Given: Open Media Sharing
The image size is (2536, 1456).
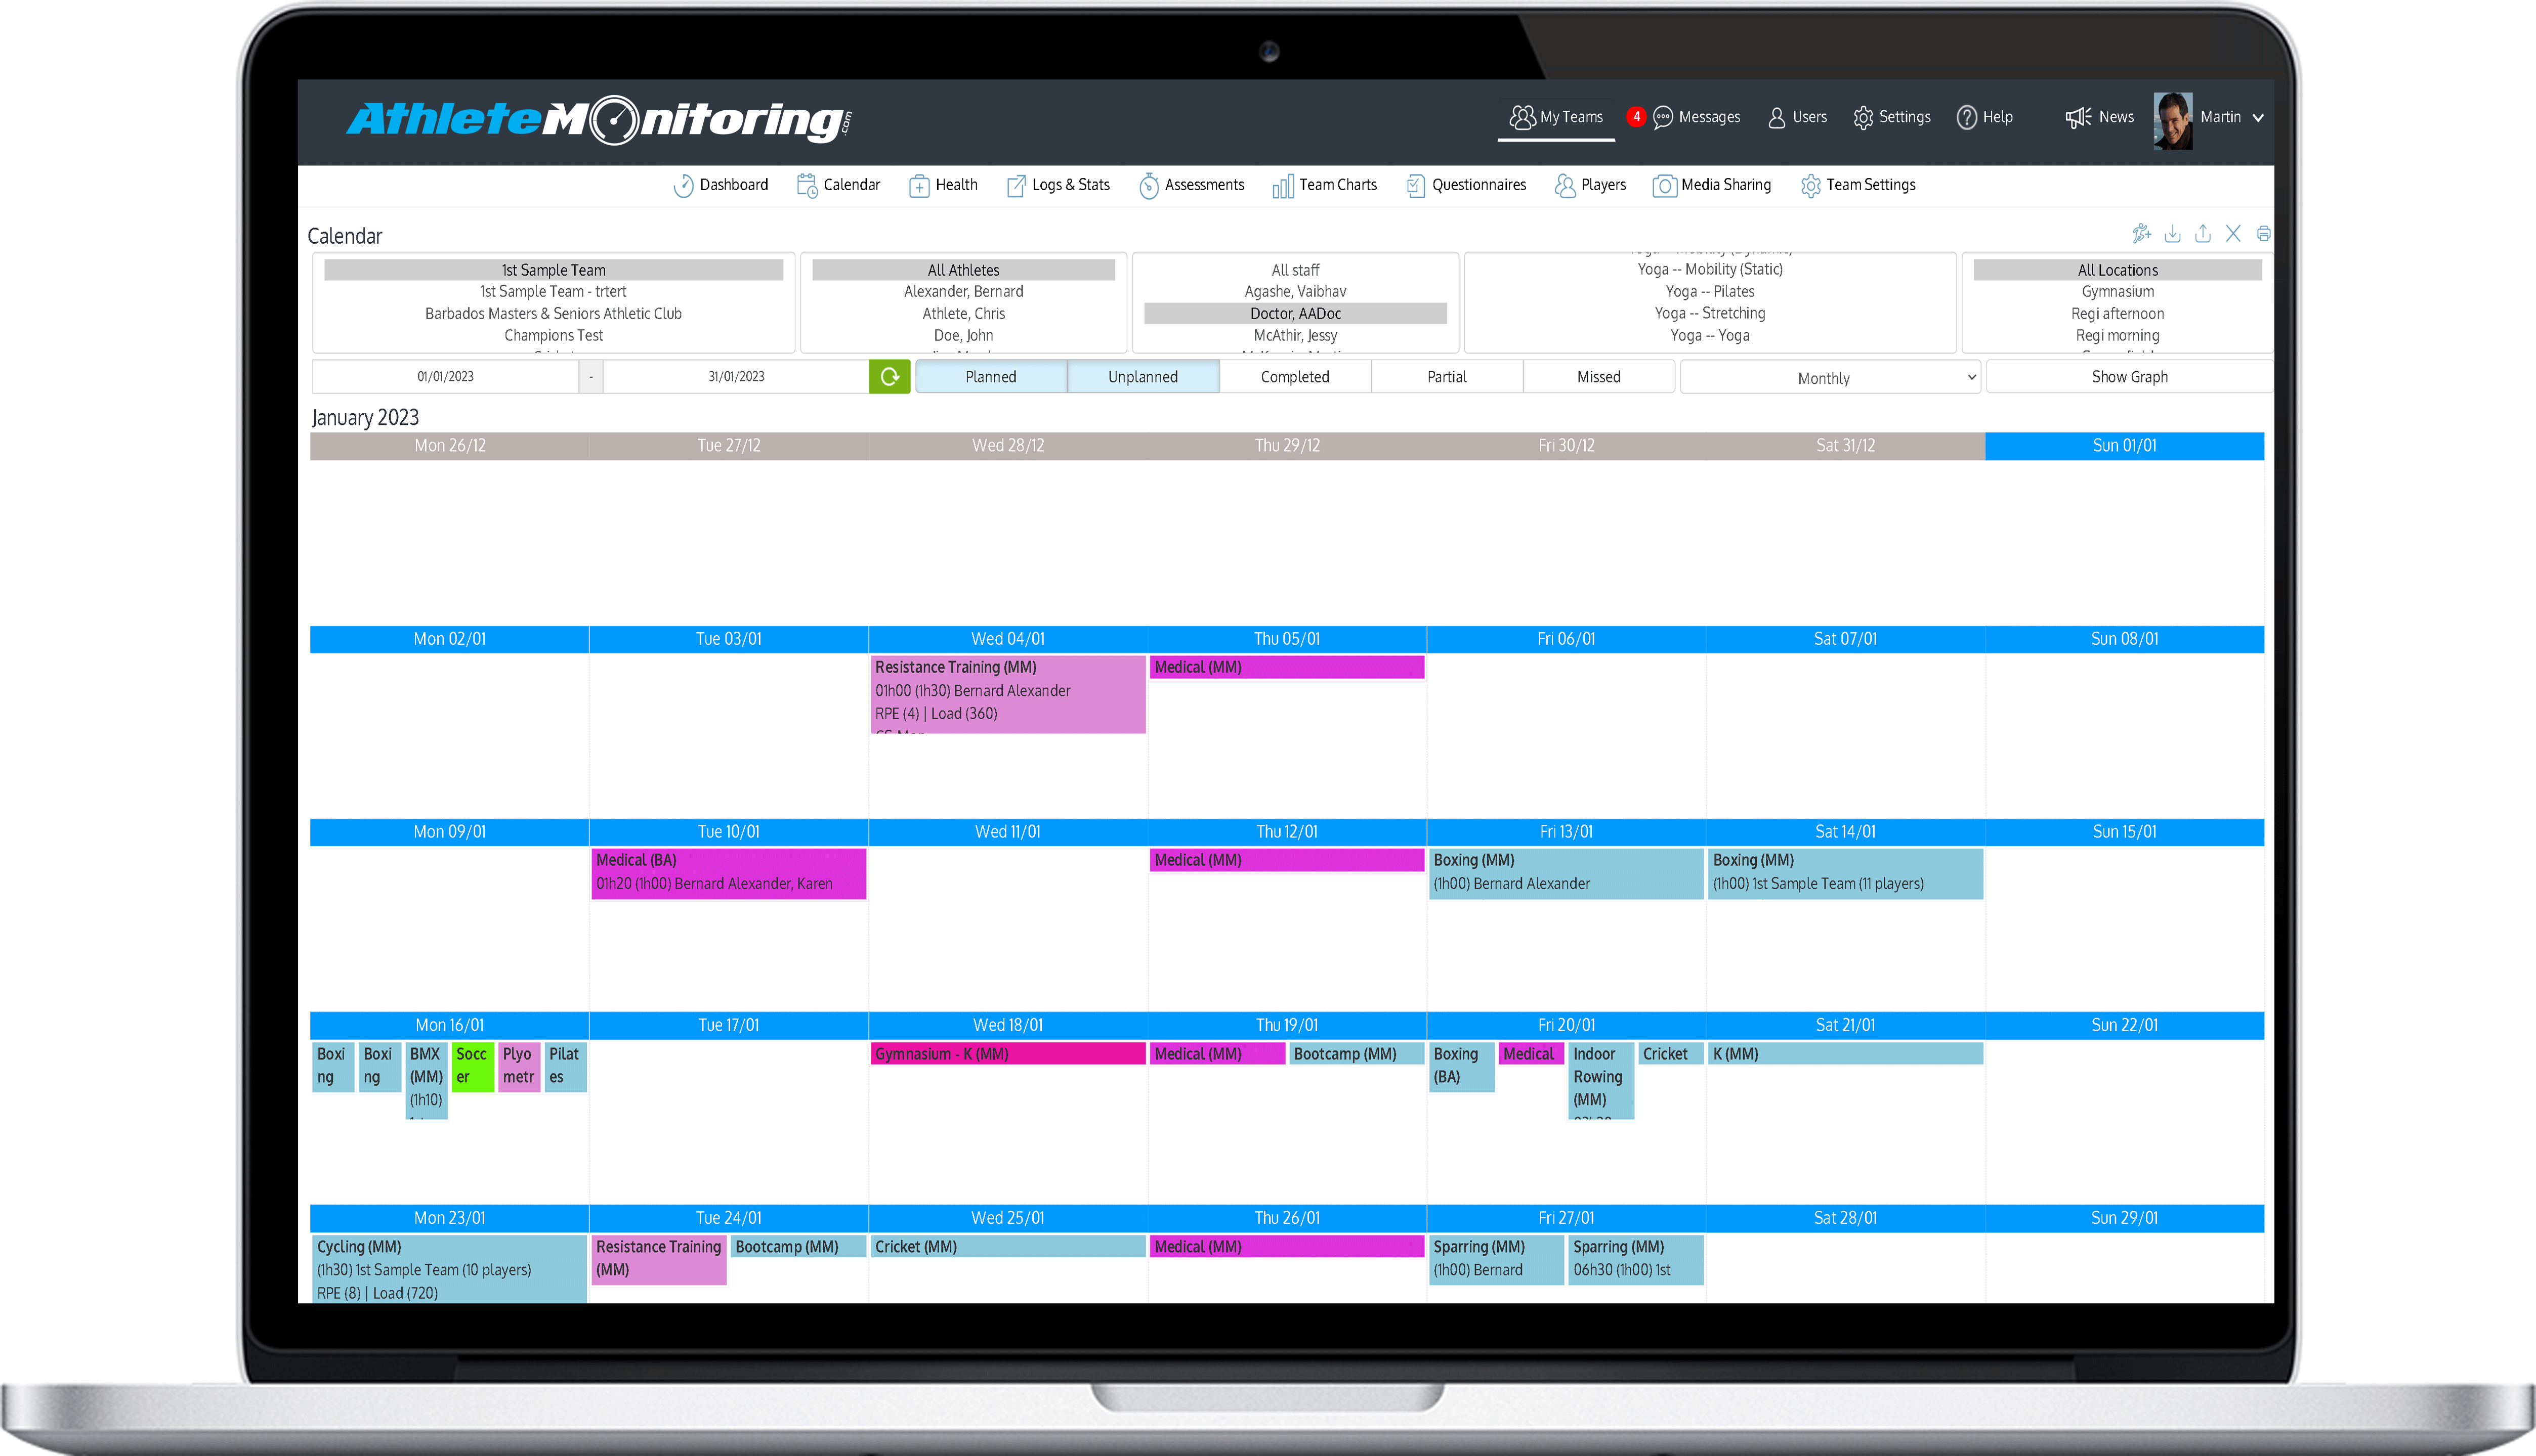Looking at the screenshot, I should [x=1713, y=185].
